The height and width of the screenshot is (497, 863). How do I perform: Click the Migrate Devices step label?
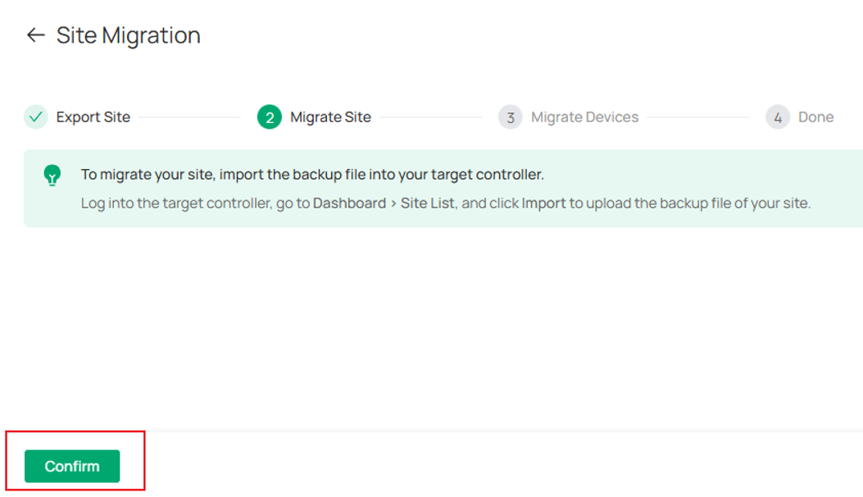click(584, 116)
